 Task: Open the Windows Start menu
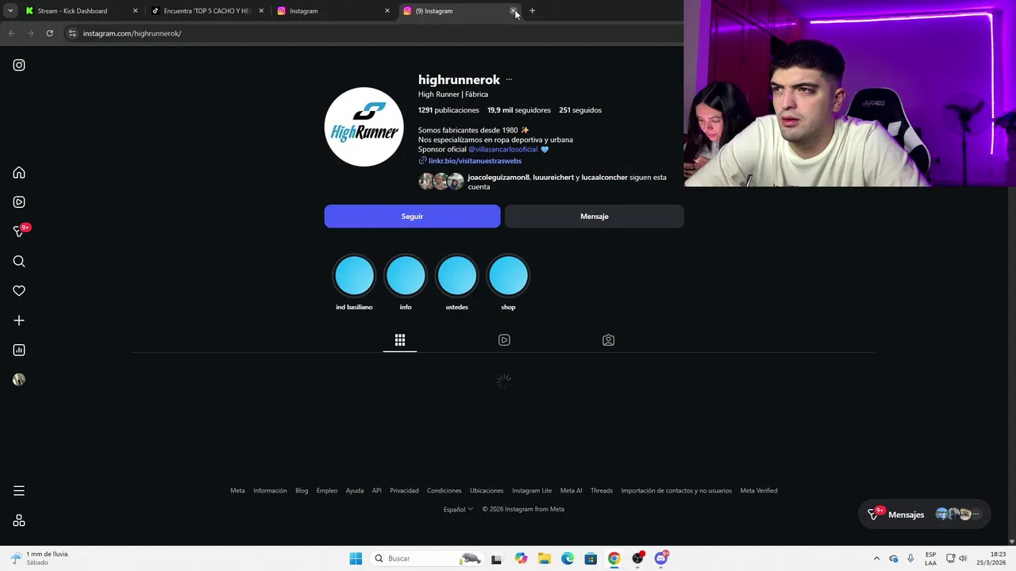point(356,558)
